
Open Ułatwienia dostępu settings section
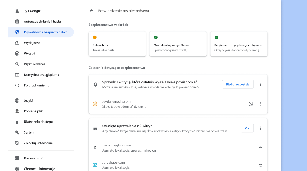41,122
